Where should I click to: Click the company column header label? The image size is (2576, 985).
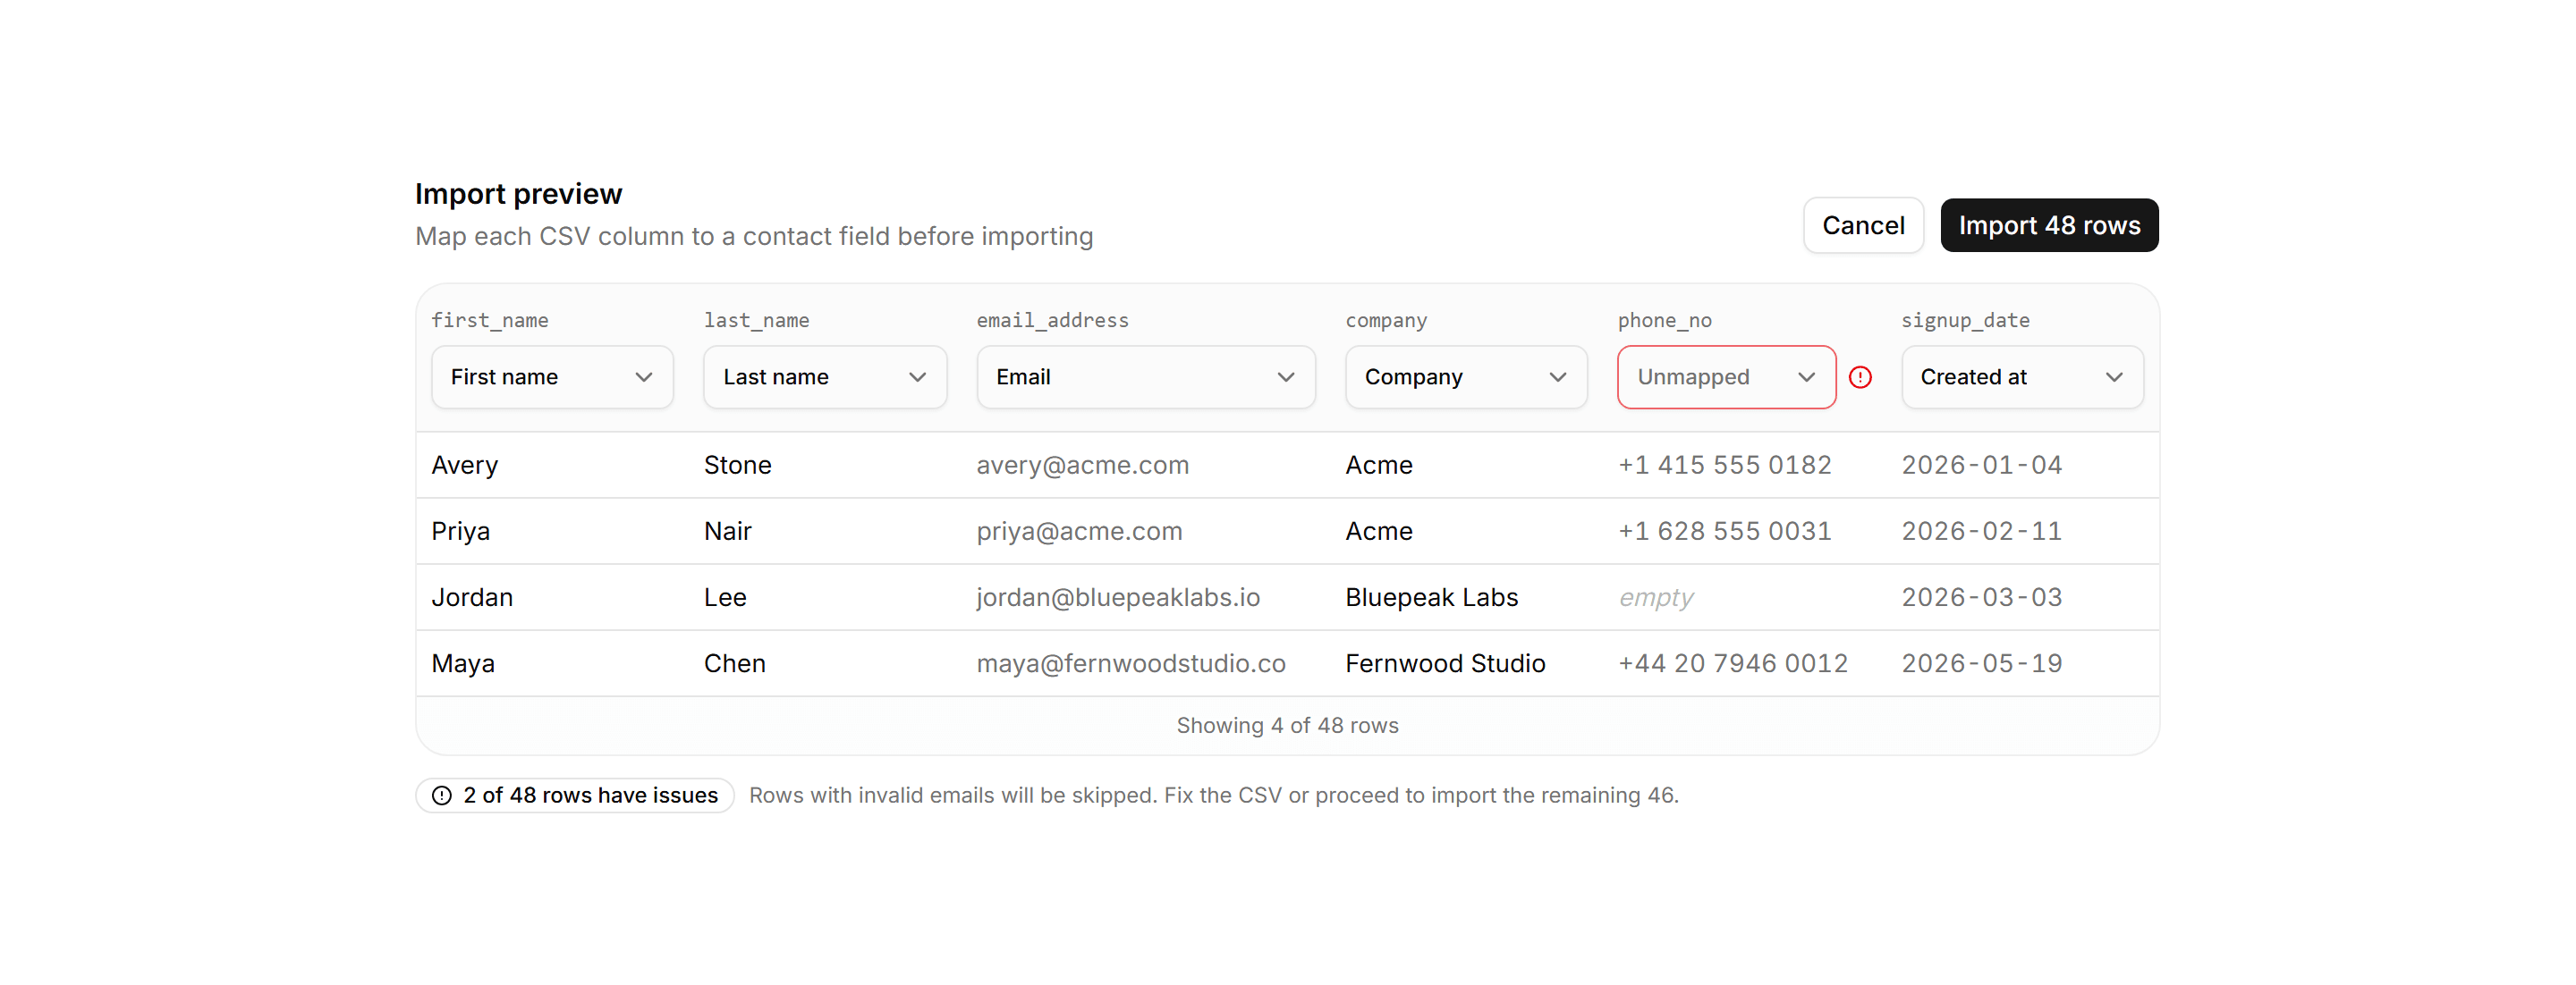[x=1386, y=321]
